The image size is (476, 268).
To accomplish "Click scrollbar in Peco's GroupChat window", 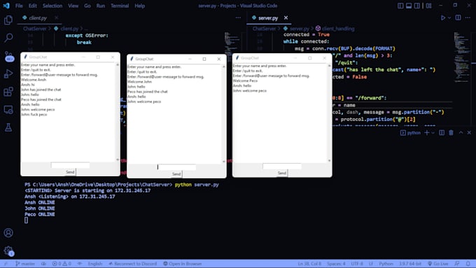I will 330,113.
